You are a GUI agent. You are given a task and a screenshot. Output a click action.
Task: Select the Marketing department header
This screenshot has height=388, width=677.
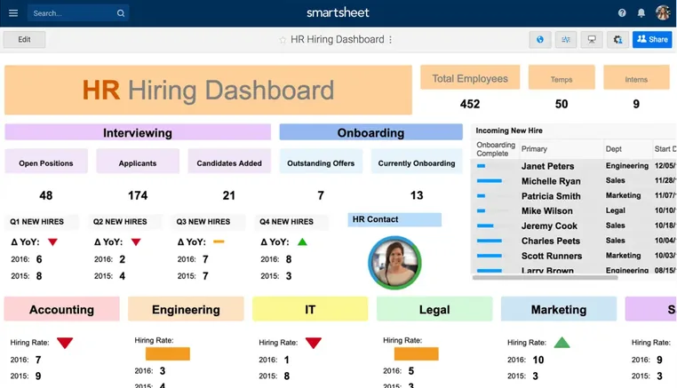[559, 309]
